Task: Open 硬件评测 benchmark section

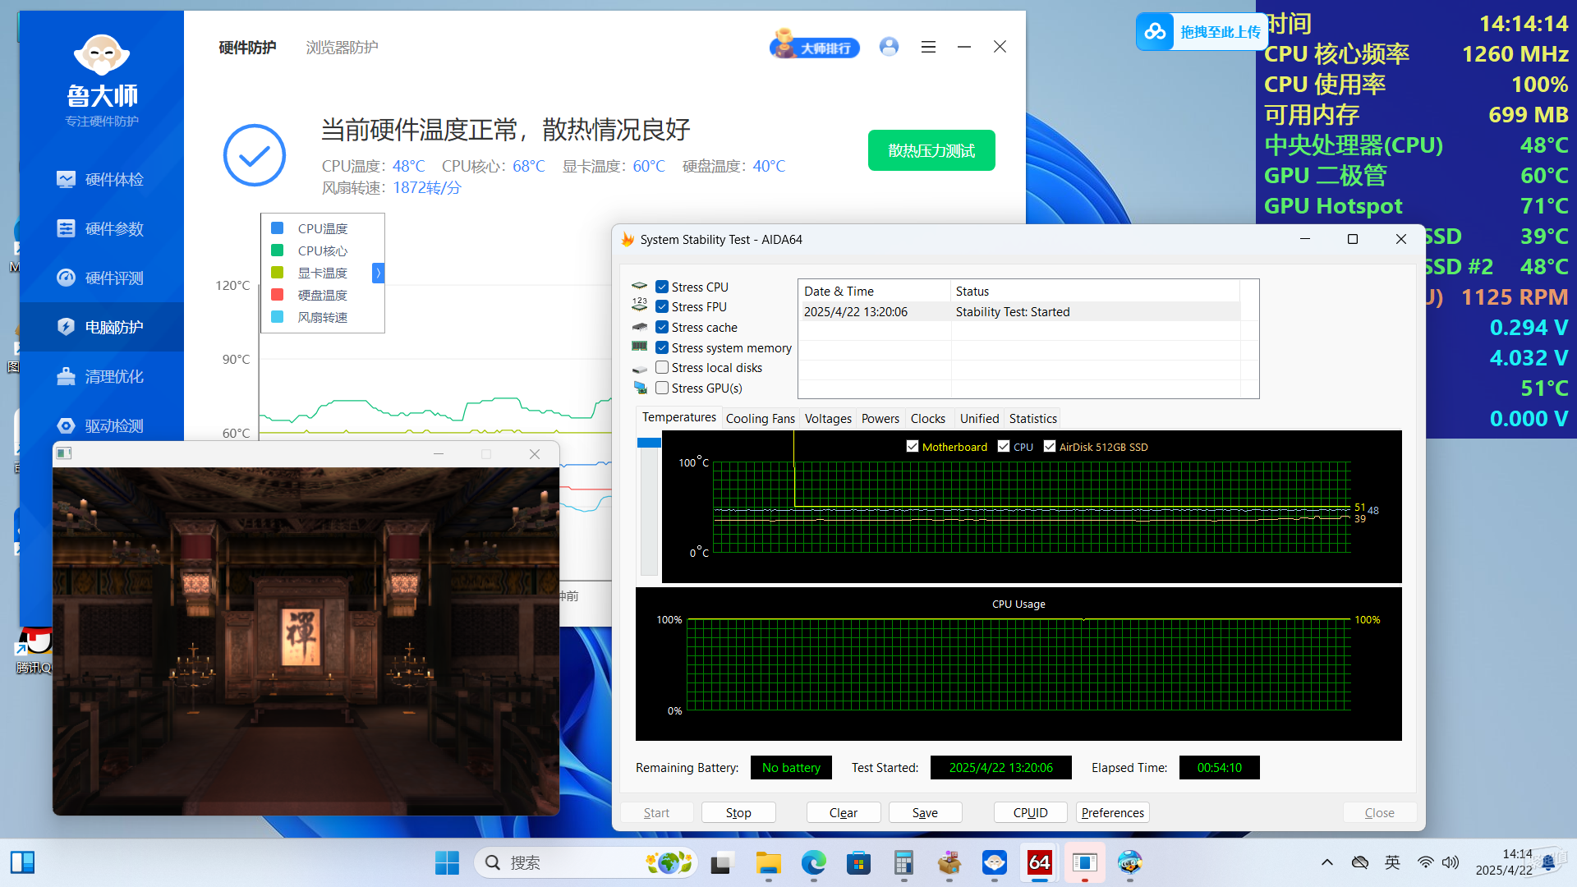Action: click(x=101, y=278)
